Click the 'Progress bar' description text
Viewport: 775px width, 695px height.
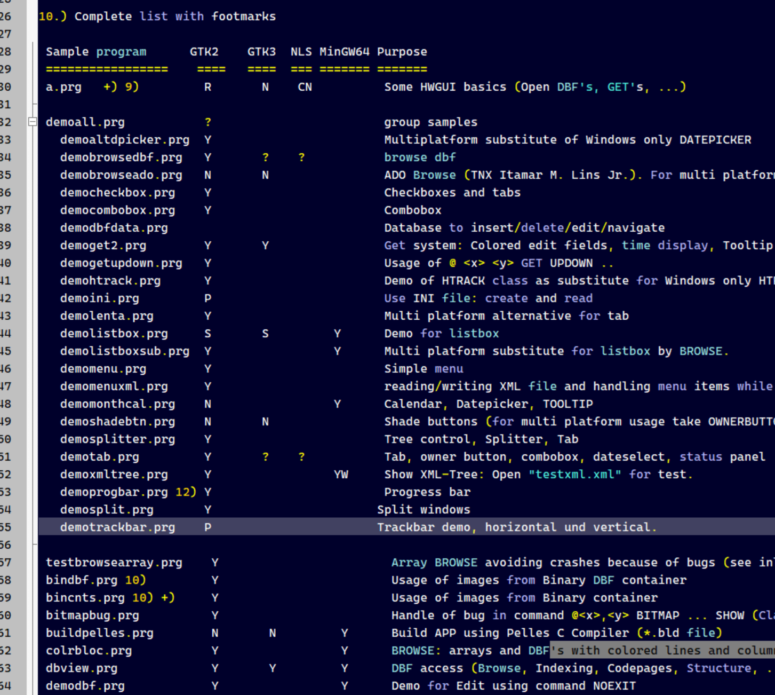pos(427,492)
